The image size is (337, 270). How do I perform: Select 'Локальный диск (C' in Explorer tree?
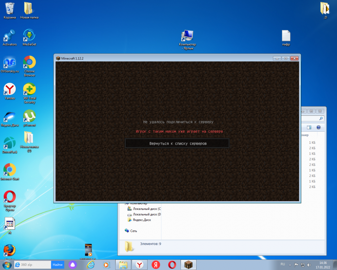tap(144, 209)
